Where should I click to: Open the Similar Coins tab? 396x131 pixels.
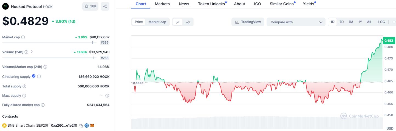click(282, 4)
